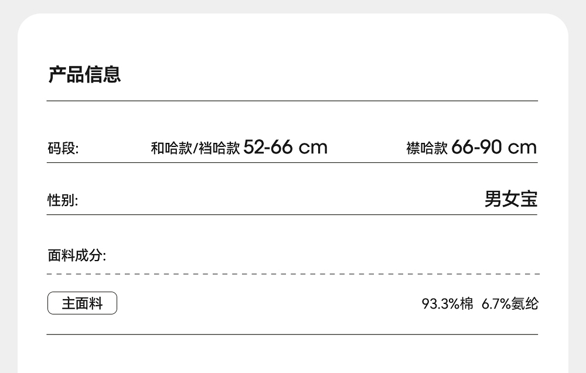The image size is (586, 373).
Task: Click the 性别: label
Action: click(63, 201)
